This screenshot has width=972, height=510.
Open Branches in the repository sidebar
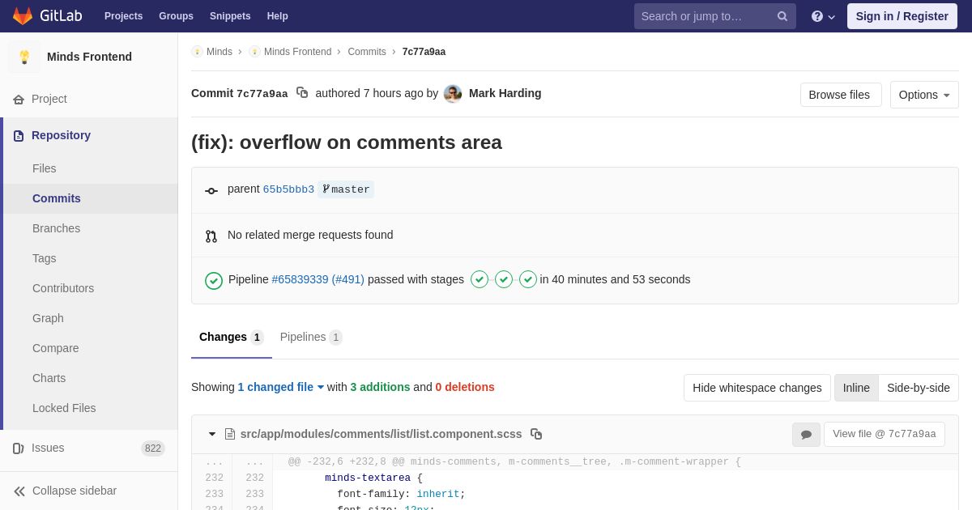tap(56, 228)
